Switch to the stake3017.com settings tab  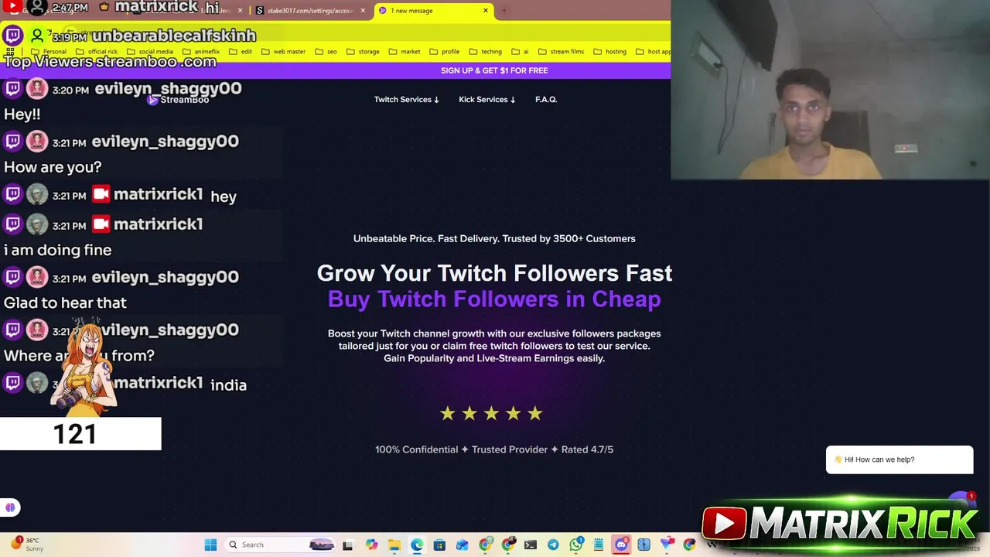pos(309,11)
